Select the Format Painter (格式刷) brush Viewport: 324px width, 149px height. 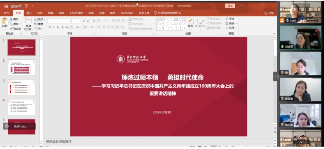tap(11, 29)
